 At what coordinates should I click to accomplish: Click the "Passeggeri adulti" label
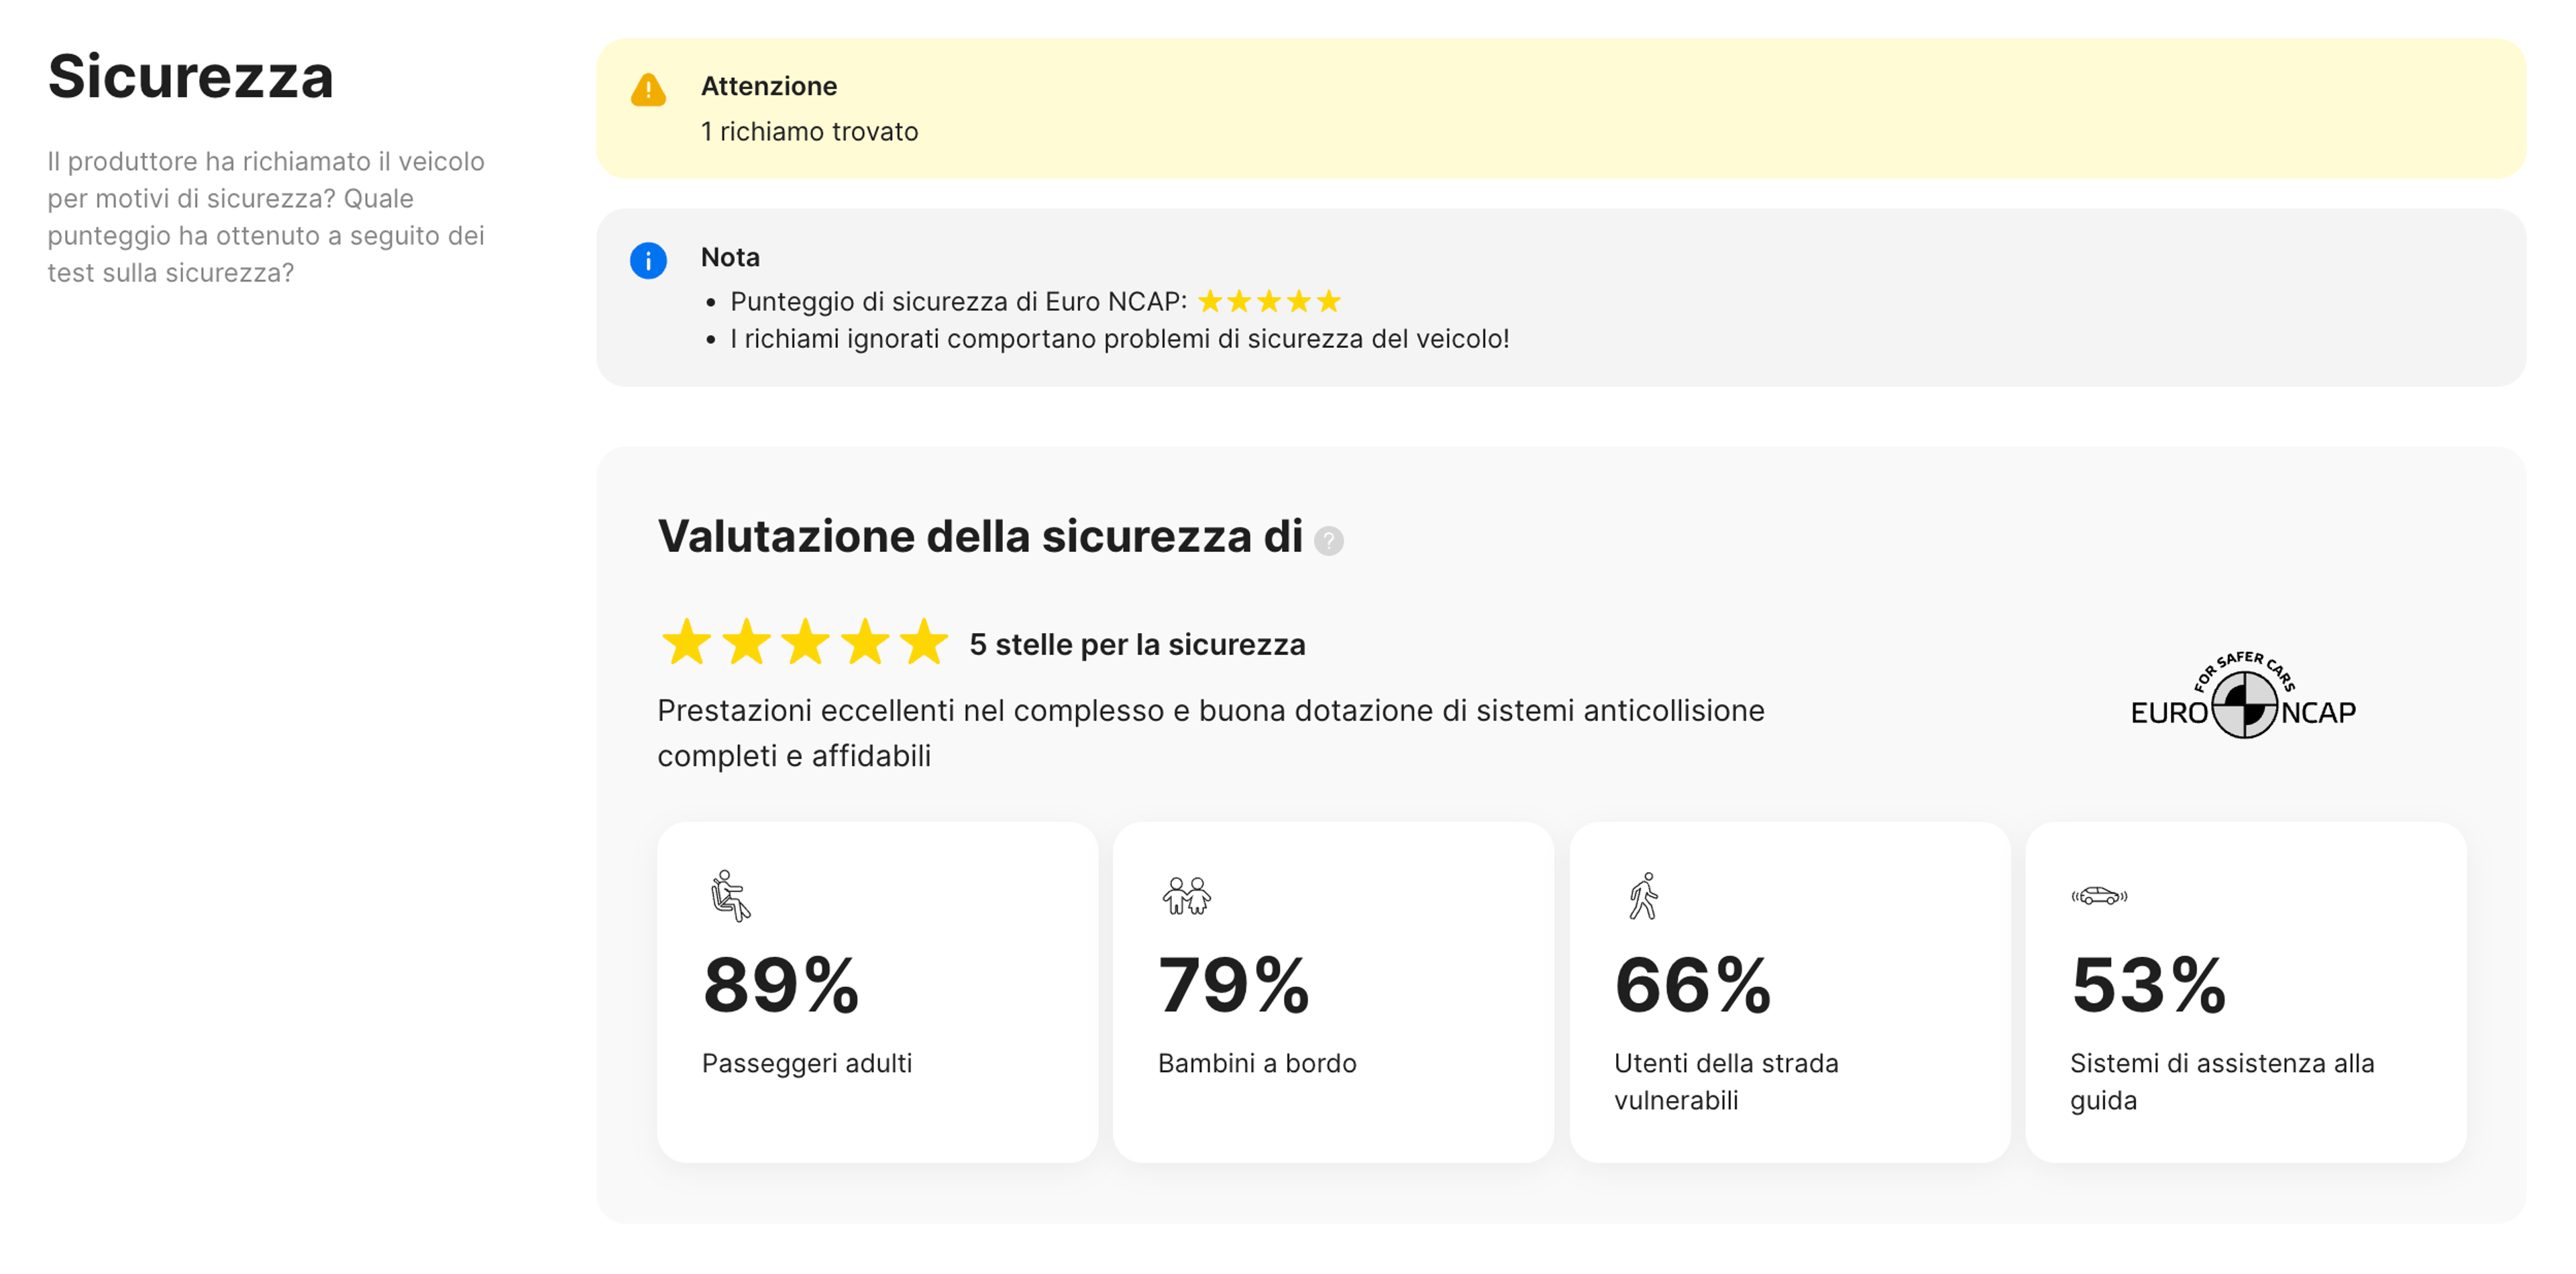coord(807,1063)
